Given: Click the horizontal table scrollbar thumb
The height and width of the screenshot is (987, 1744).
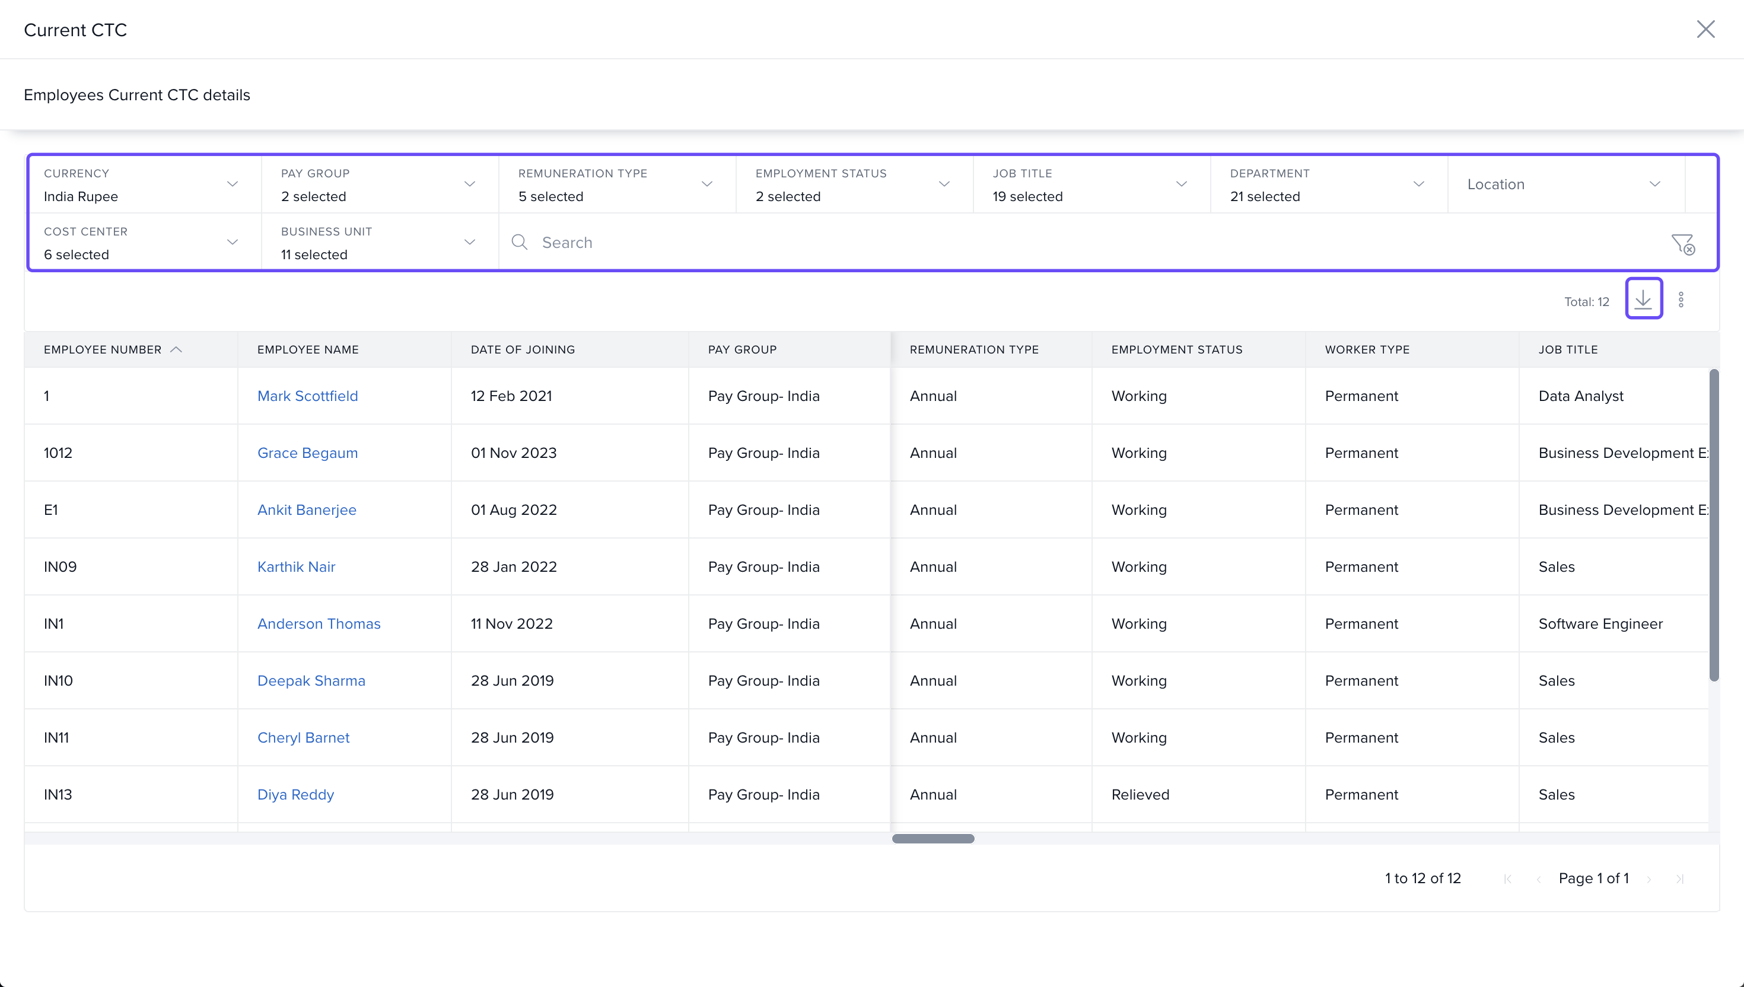Looking at the screenshot, I should 933,839.
